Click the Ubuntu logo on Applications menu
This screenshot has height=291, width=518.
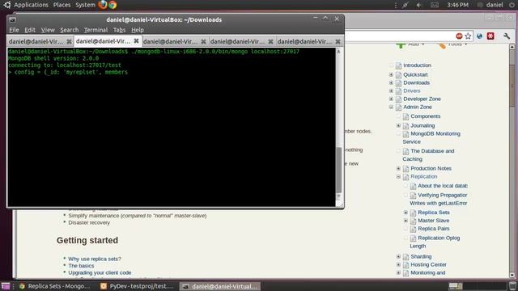(x=7, y=5)
